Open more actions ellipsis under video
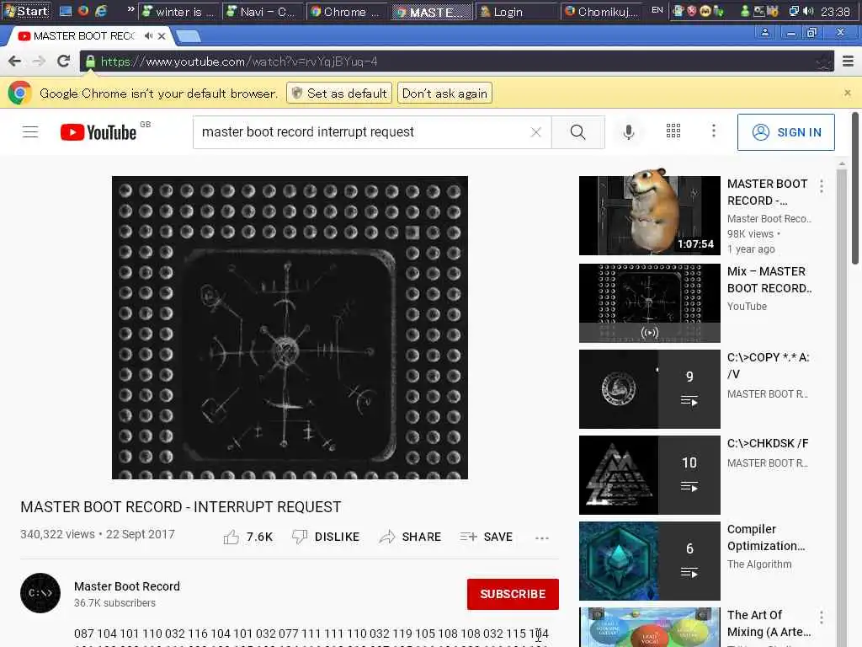862x647 pixels. pos(541,537)
